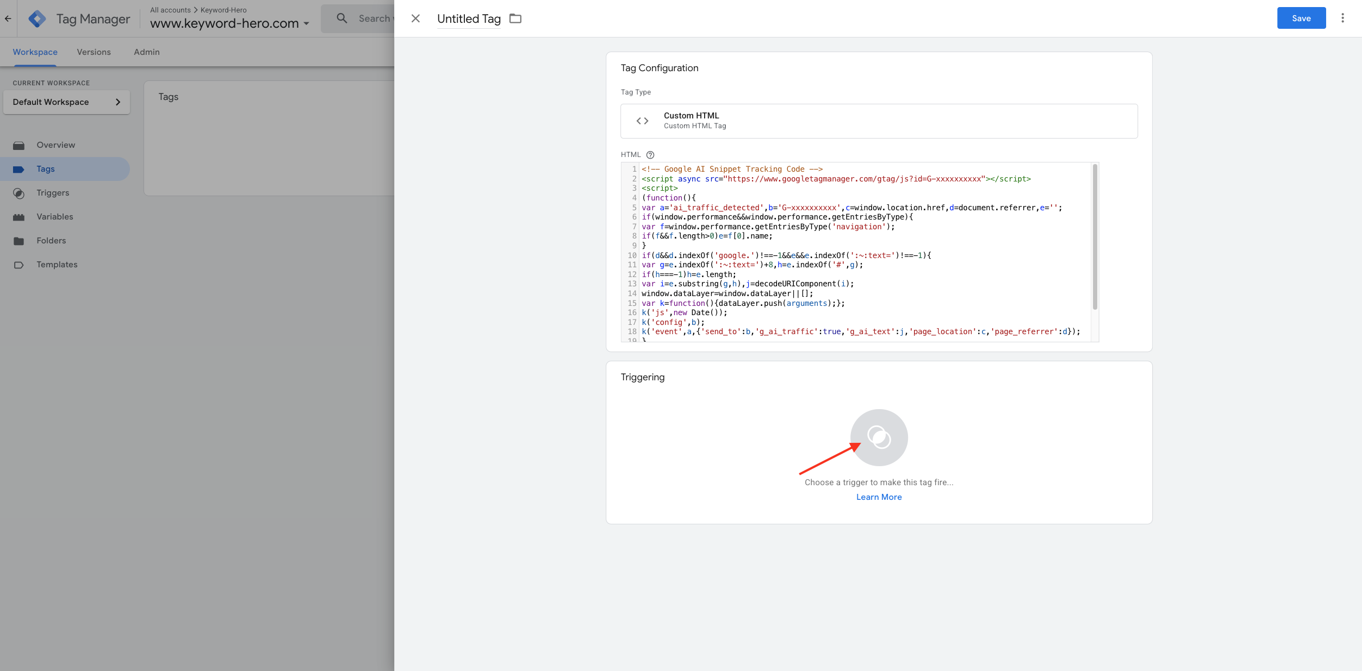The width and height of the screenshot is (1362, 671).
Task: Switch to the Workspace tab
Action: pyautogui.click(x=35, y=52)
